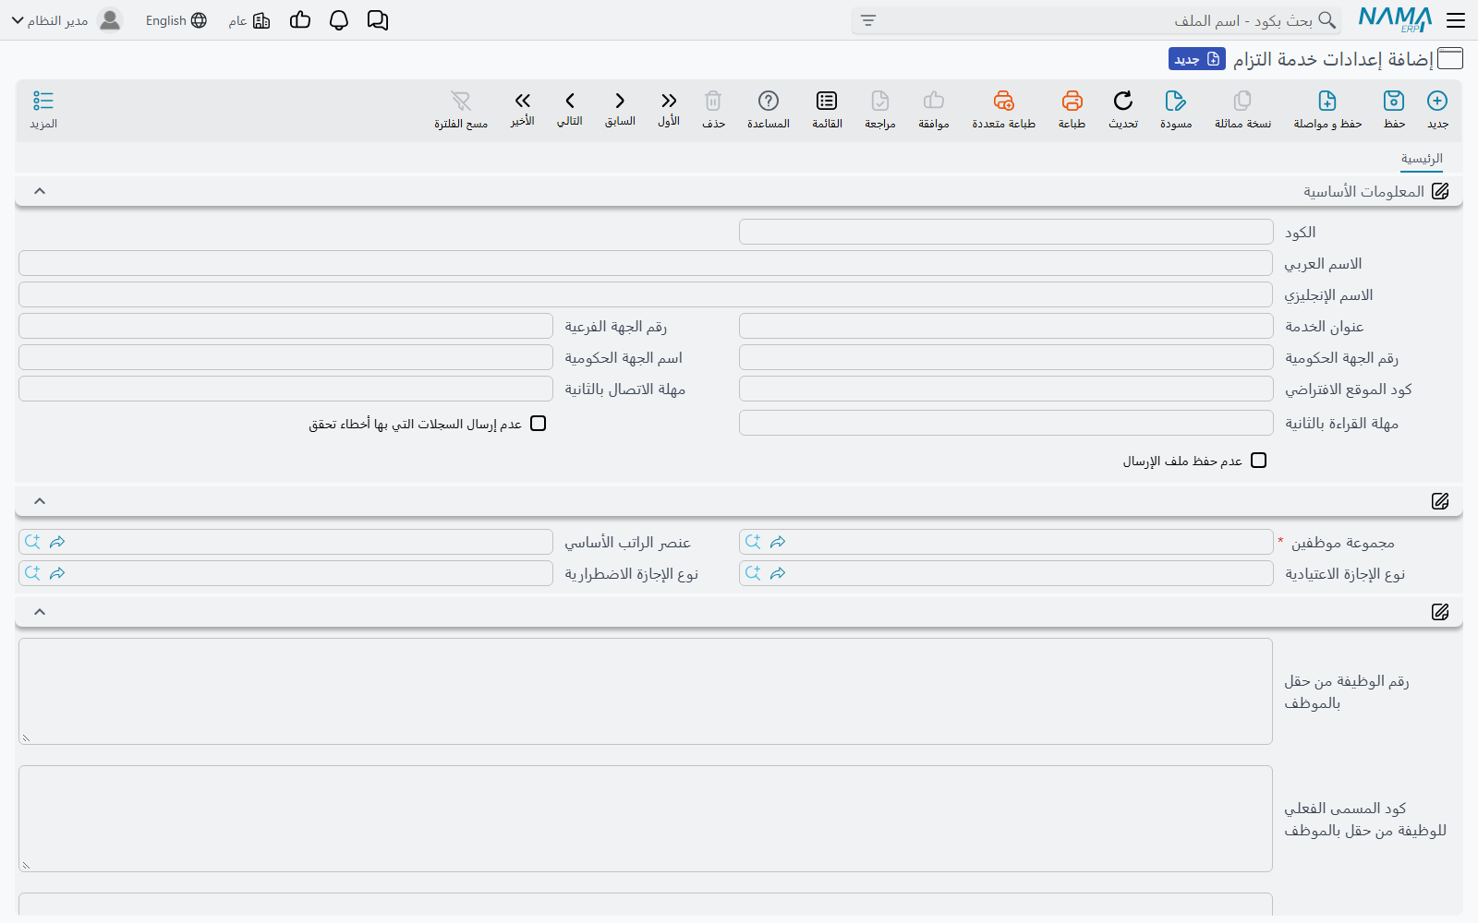
Task: Click the global search box بحث بكود
Action: [x=1097, y=20]
